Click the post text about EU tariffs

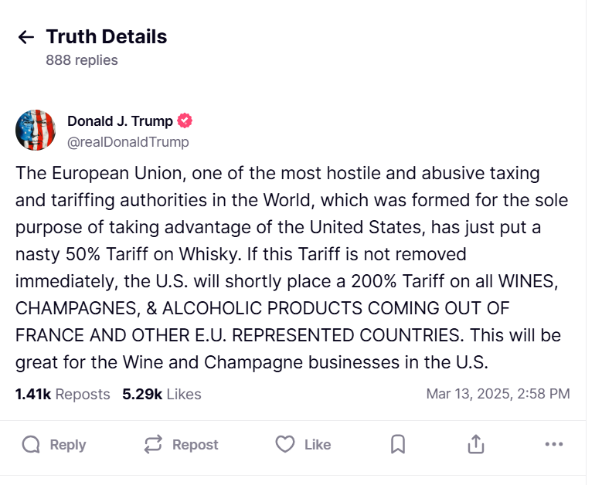click(x=292, y=267)
